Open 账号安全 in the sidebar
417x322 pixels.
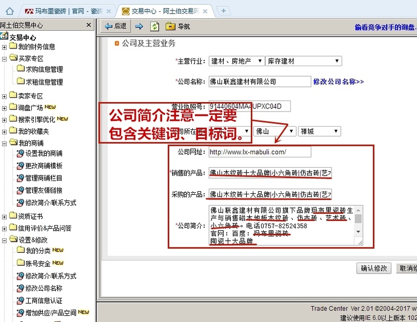click(x=38, y=263)
